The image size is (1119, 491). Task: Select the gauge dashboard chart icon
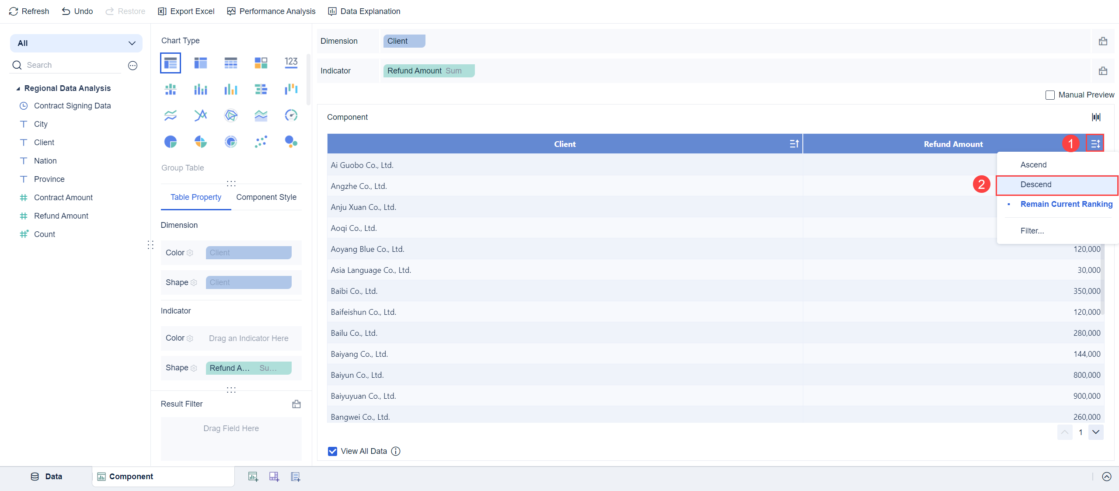click(291, 115)
